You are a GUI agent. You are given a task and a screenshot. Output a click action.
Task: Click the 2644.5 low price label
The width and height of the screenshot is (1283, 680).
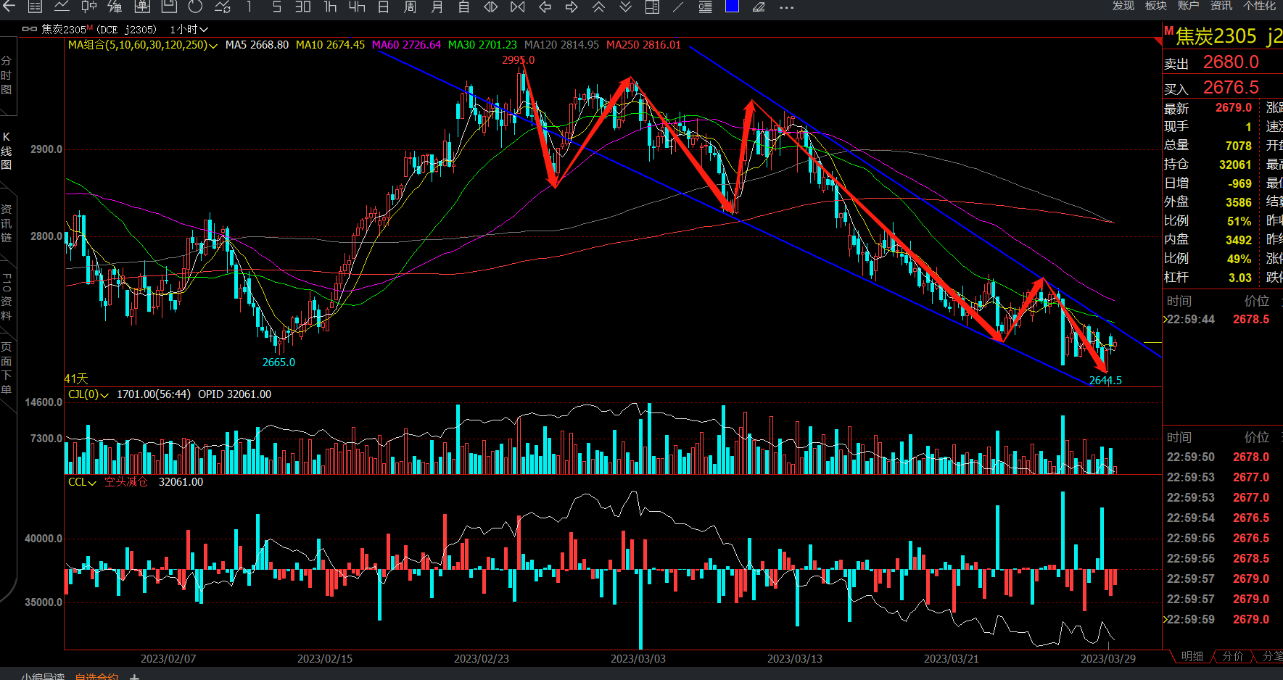pyautogui.click(x=1105, y=381)
